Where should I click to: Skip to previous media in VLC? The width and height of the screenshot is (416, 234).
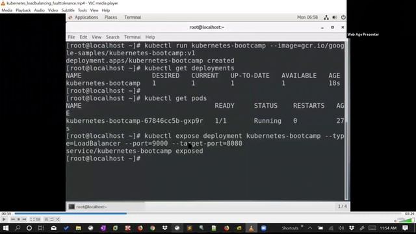click(x=13, y=220)
